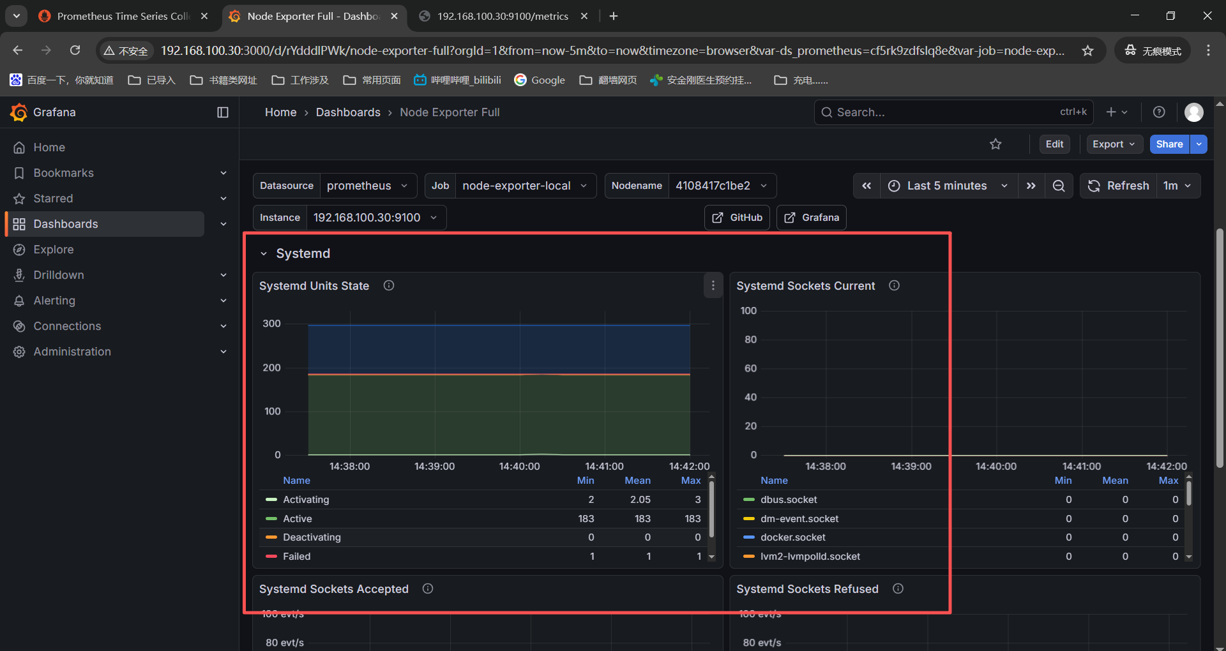Mark dashboard as favorite with star icon

[995, 144]
